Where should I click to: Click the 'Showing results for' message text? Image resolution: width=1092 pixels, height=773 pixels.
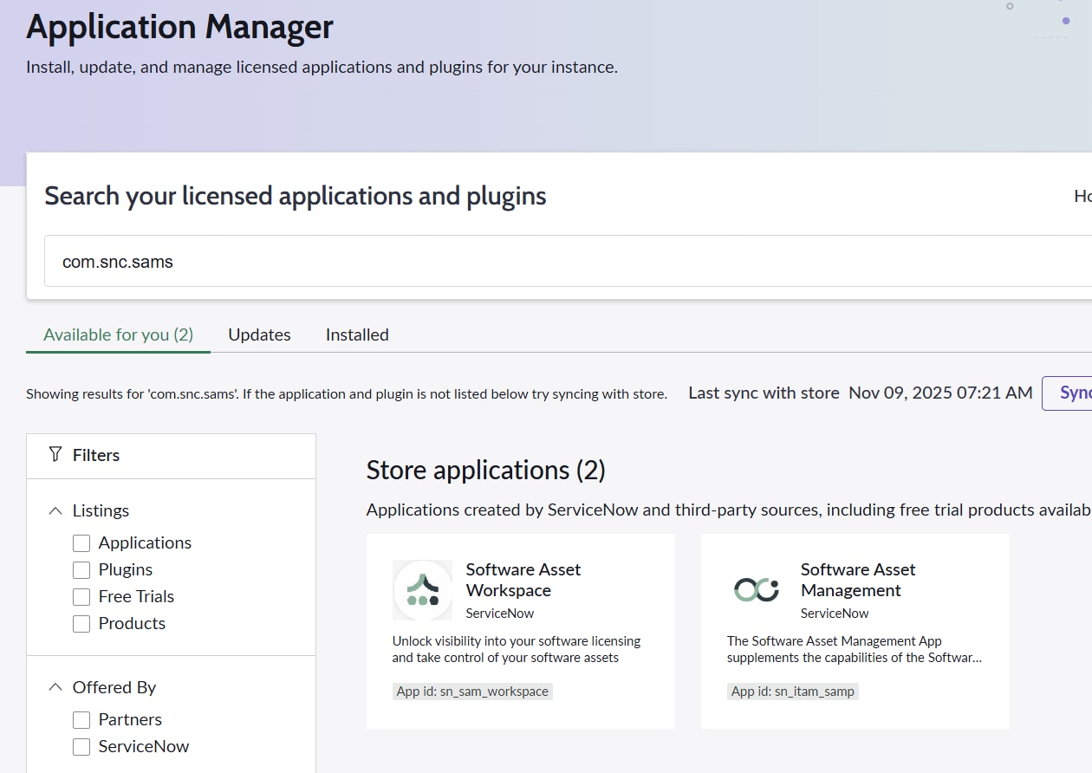[x=347, y=393]
